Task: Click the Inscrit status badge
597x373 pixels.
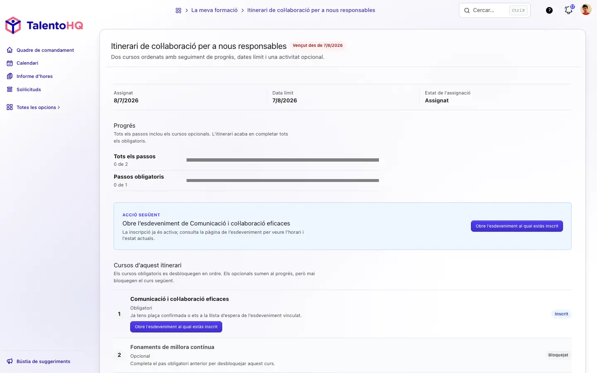Action: 561,314
